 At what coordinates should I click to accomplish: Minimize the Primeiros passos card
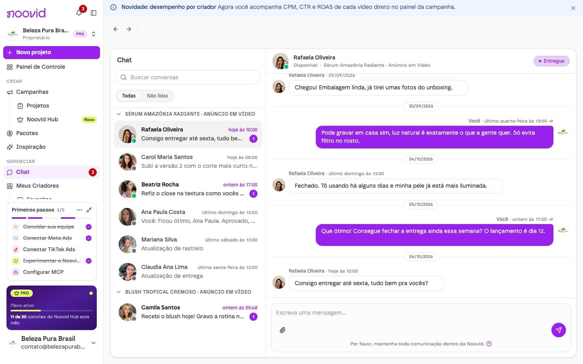(x=89, y=210)
